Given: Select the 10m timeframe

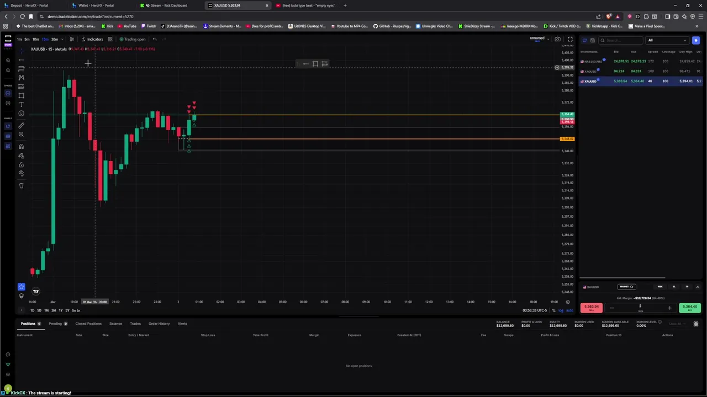Looking at the screenshot, I should [36, 39].
